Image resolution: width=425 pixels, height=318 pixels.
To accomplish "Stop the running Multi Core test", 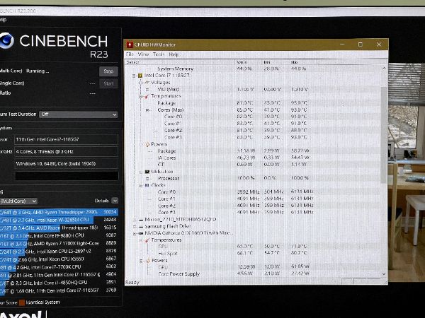I will click(108, 71).
